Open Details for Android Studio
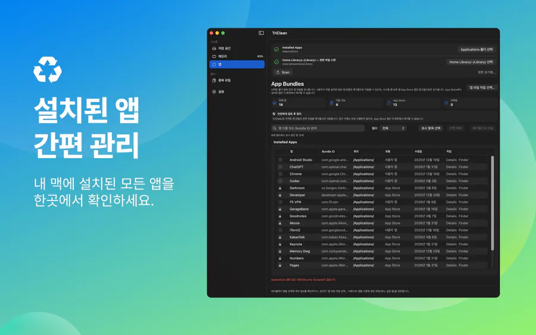This screenshot has height=335, width=536. tap(451, 160)
